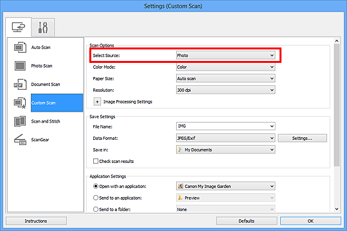This screenshot has height=231, width=347.
Task: Open the Select Source dropdown
Action: point(226,55)
